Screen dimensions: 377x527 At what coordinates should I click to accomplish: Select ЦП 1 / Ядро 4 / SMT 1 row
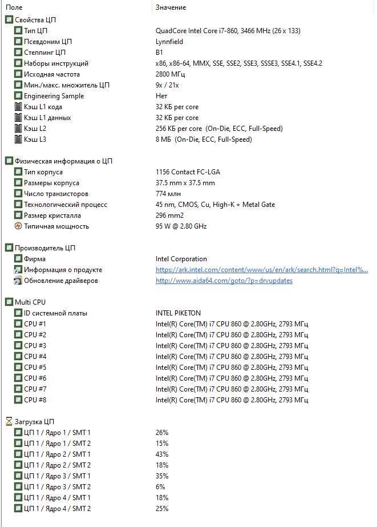[188, 498]
